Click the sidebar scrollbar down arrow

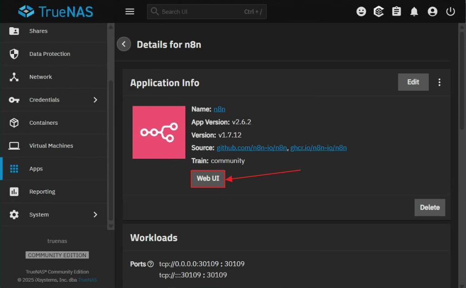tap(111, 226)
